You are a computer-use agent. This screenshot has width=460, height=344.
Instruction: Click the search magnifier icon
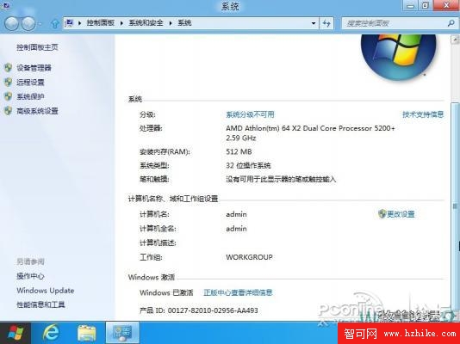click(x=451, y=23)
